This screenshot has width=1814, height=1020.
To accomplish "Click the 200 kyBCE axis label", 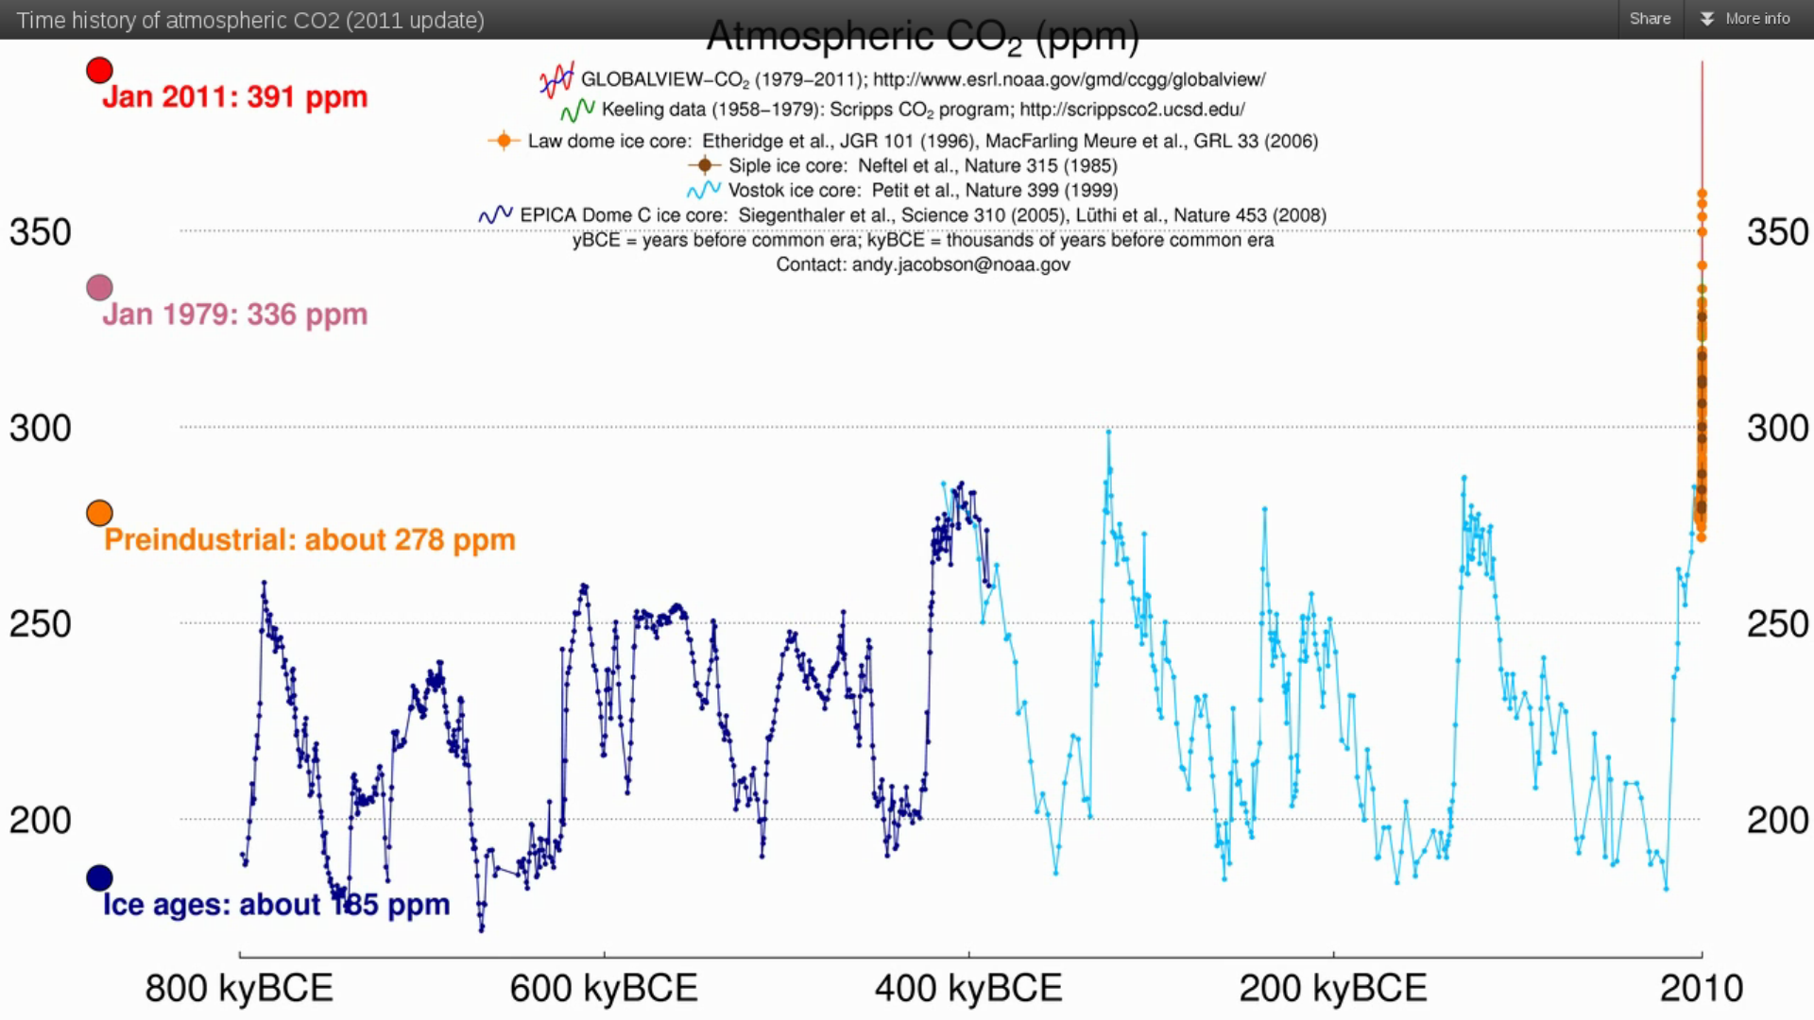I will (x=1333, y=989).
